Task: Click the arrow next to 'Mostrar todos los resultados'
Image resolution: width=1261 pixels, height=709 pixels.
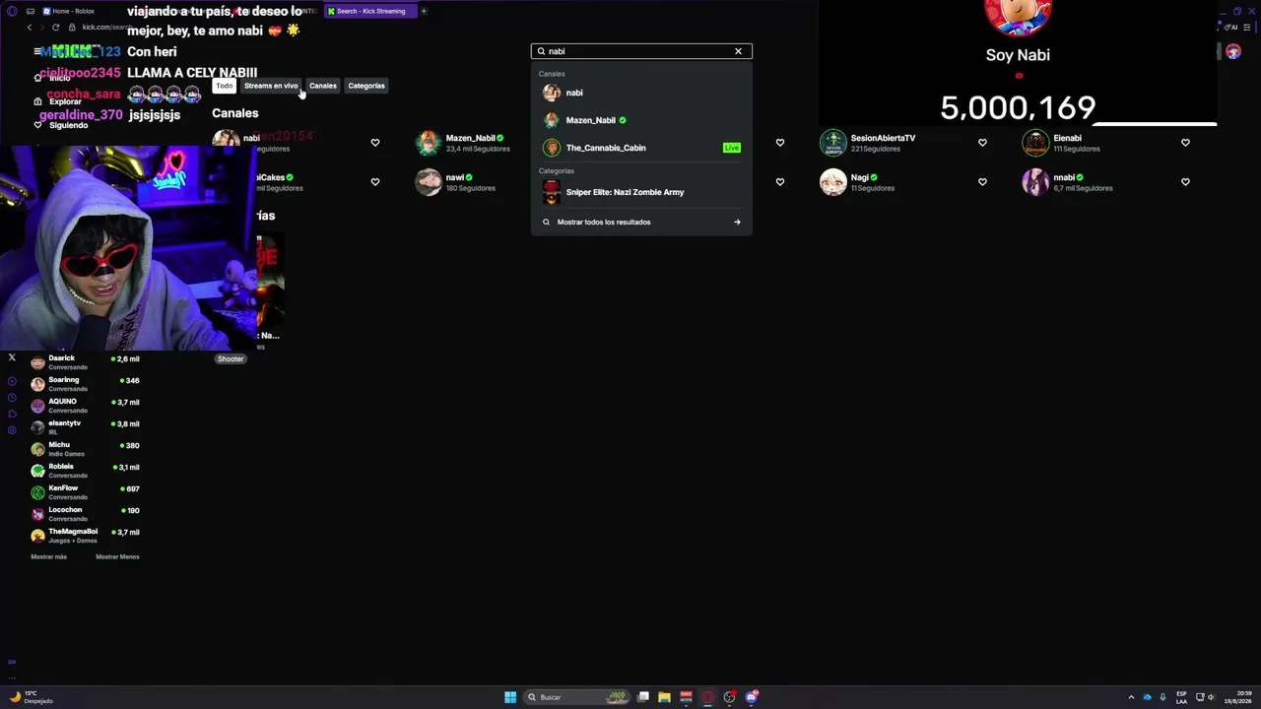Action: pos(737,223)
